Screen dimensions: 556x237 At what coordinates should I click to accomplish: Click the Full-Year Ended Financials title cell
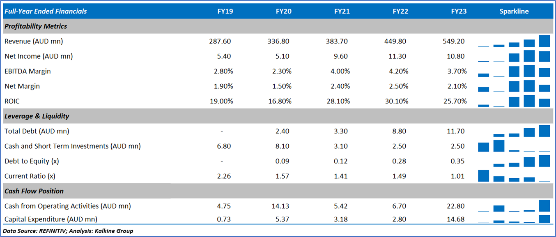point(46,11)
